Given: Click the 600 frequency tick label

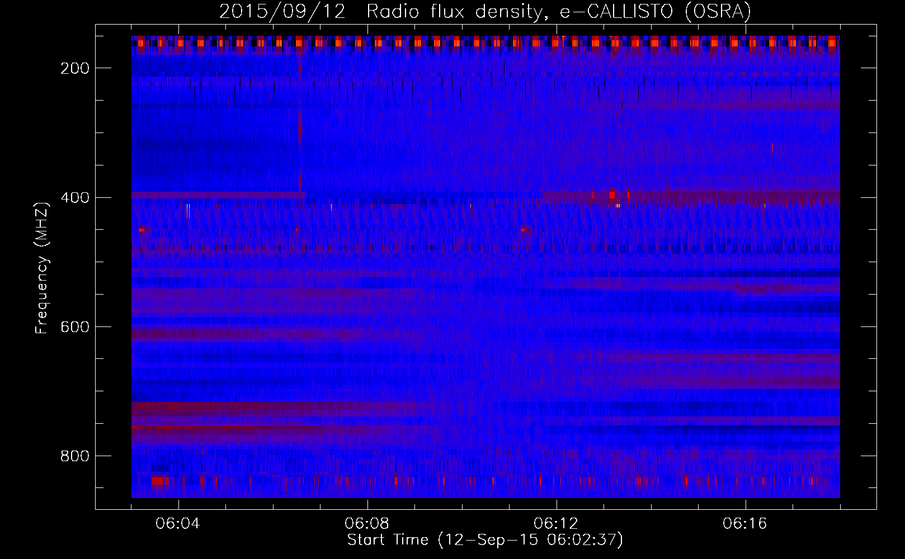Looking at the screenshot, I should pyautogui.click(x=75, y=327).
